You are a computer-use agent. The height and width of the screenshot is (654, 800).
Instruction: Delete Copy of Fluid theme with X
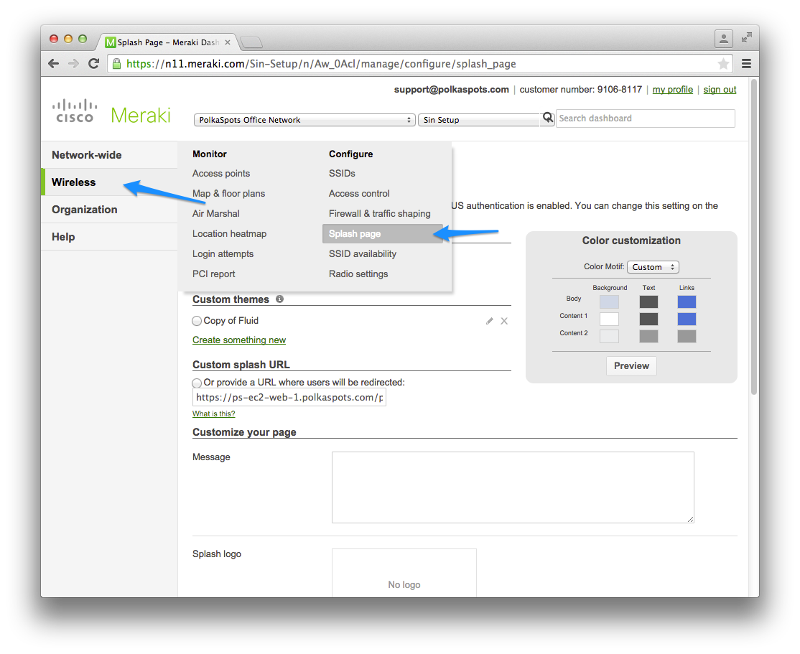pyautogui.click(x=504, y=321)
